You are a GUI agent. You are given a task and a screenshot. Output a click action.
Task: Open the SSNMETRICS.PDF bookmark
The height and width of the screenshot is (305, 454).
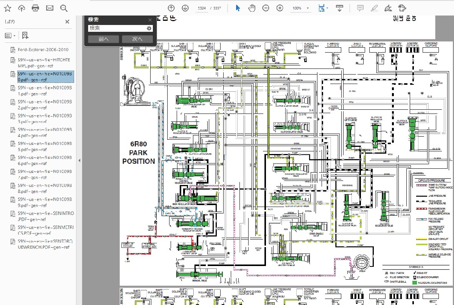coord(45,230)
